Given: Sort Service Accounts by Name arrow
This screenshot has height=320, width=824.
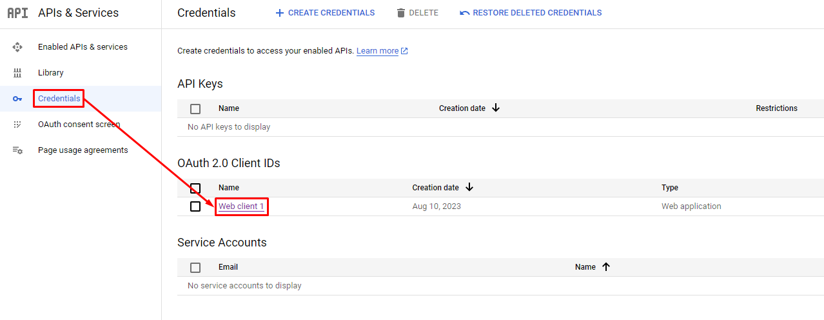Looking at the screenshot, I should click(606, 266).
